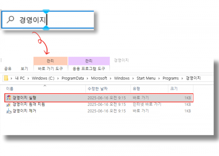Open the 보기 ribbon tab
The width and height of the screenshot is (219, 156).
[24, 68]
